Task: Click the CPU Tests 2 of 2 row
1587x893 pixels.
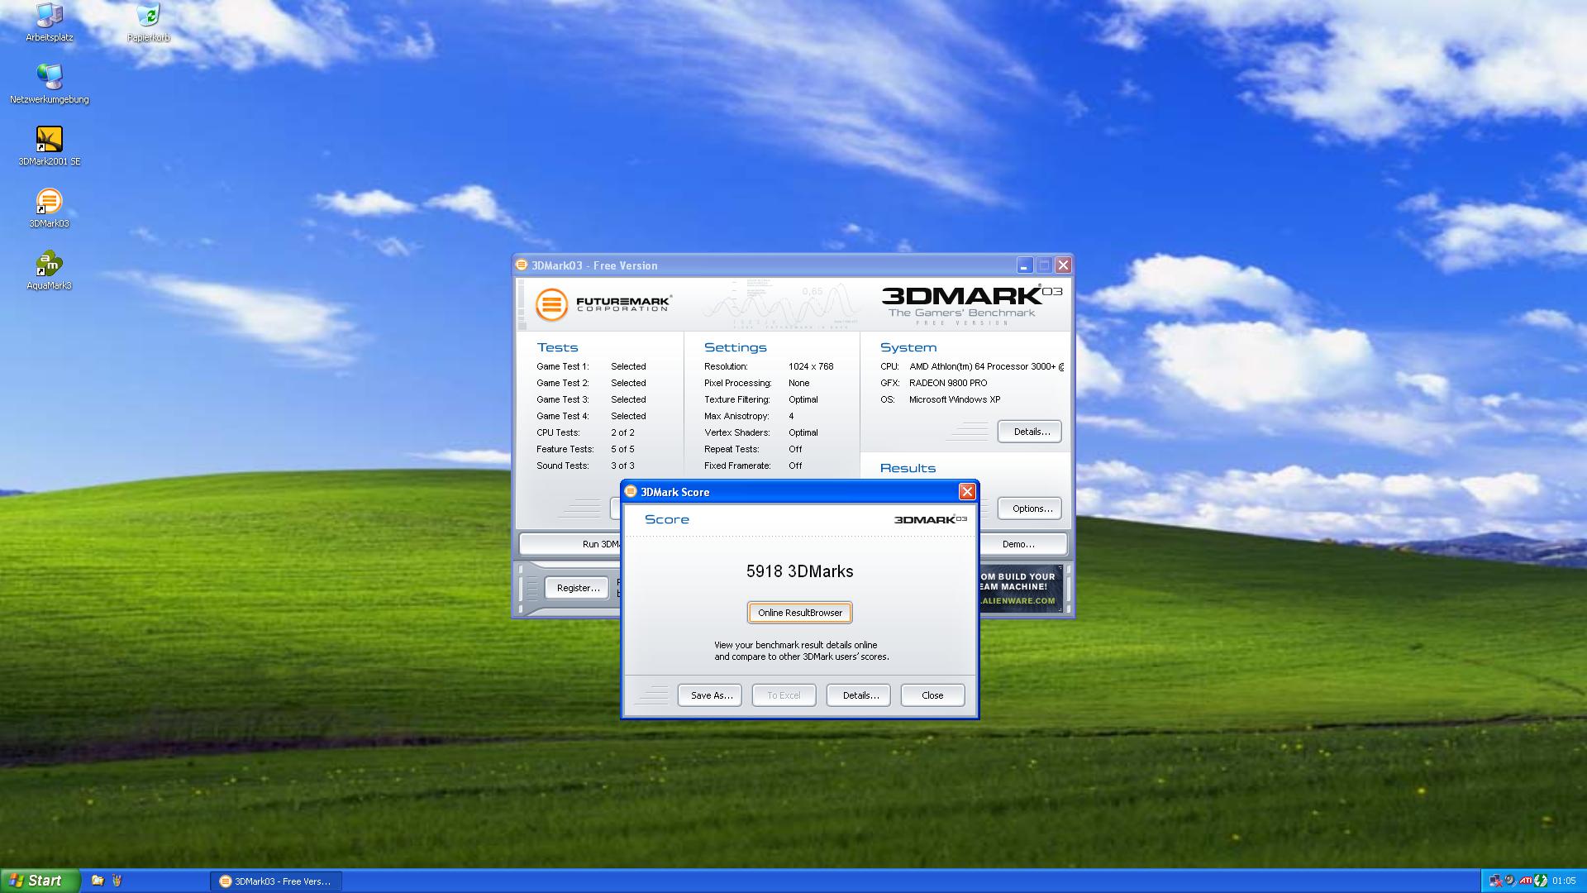Action: 586,432
